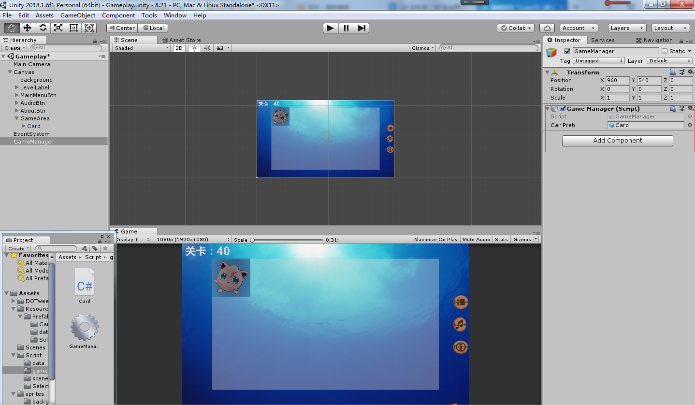Expand the LevelLabel tree node
695x405 pixels.
coord(17,87)
